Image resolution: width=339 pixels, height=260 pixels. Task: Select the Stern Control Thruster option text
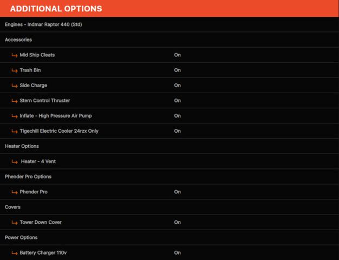45,101
